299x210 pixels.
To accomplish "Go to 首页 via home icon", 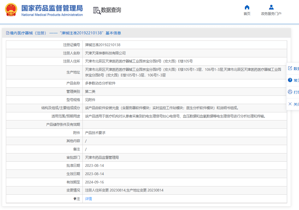I will point(247,7).
